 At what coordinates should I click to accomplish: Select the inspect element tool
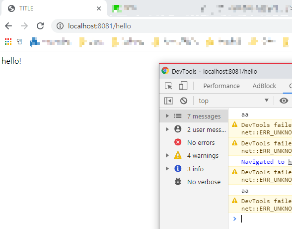coord(168,86)
